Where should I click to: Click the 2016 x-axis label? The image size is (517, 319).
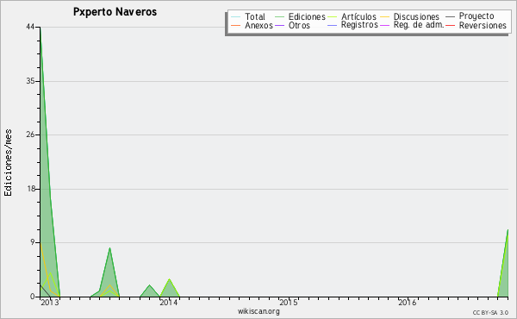(408, 303)
